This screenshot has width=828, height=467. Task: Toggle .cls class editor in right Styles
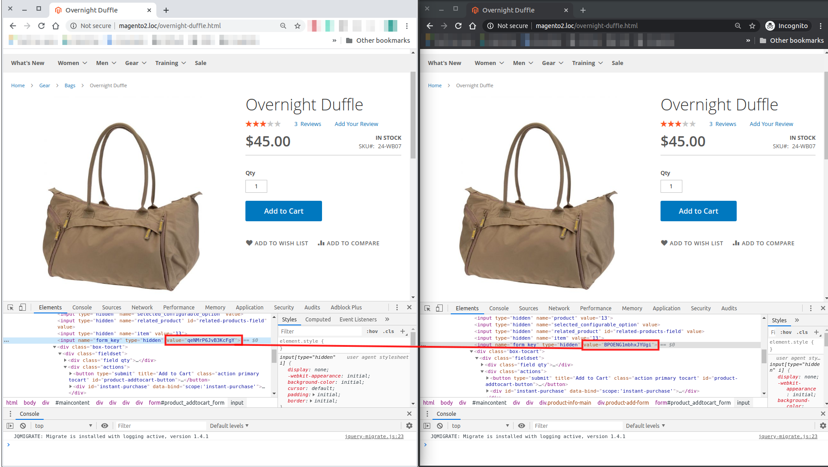[802, 332]
